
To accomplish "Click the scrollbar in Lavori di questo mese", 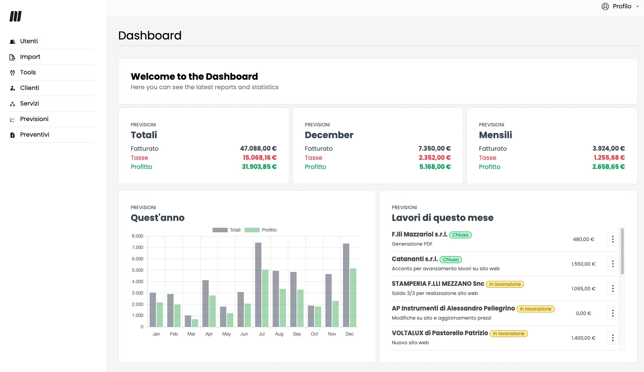I will coord(622,251).
